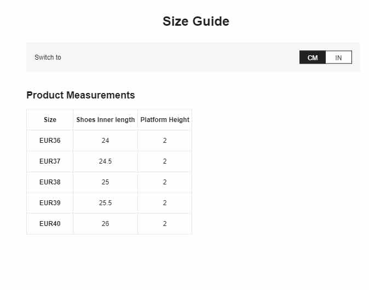Select the EUR38 size row label

pyautogui.click(x=50, y=182)
